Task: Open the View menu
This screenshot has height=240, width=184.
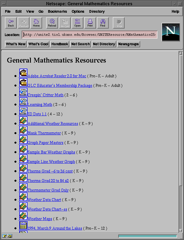Action: (x=30, y=12)
